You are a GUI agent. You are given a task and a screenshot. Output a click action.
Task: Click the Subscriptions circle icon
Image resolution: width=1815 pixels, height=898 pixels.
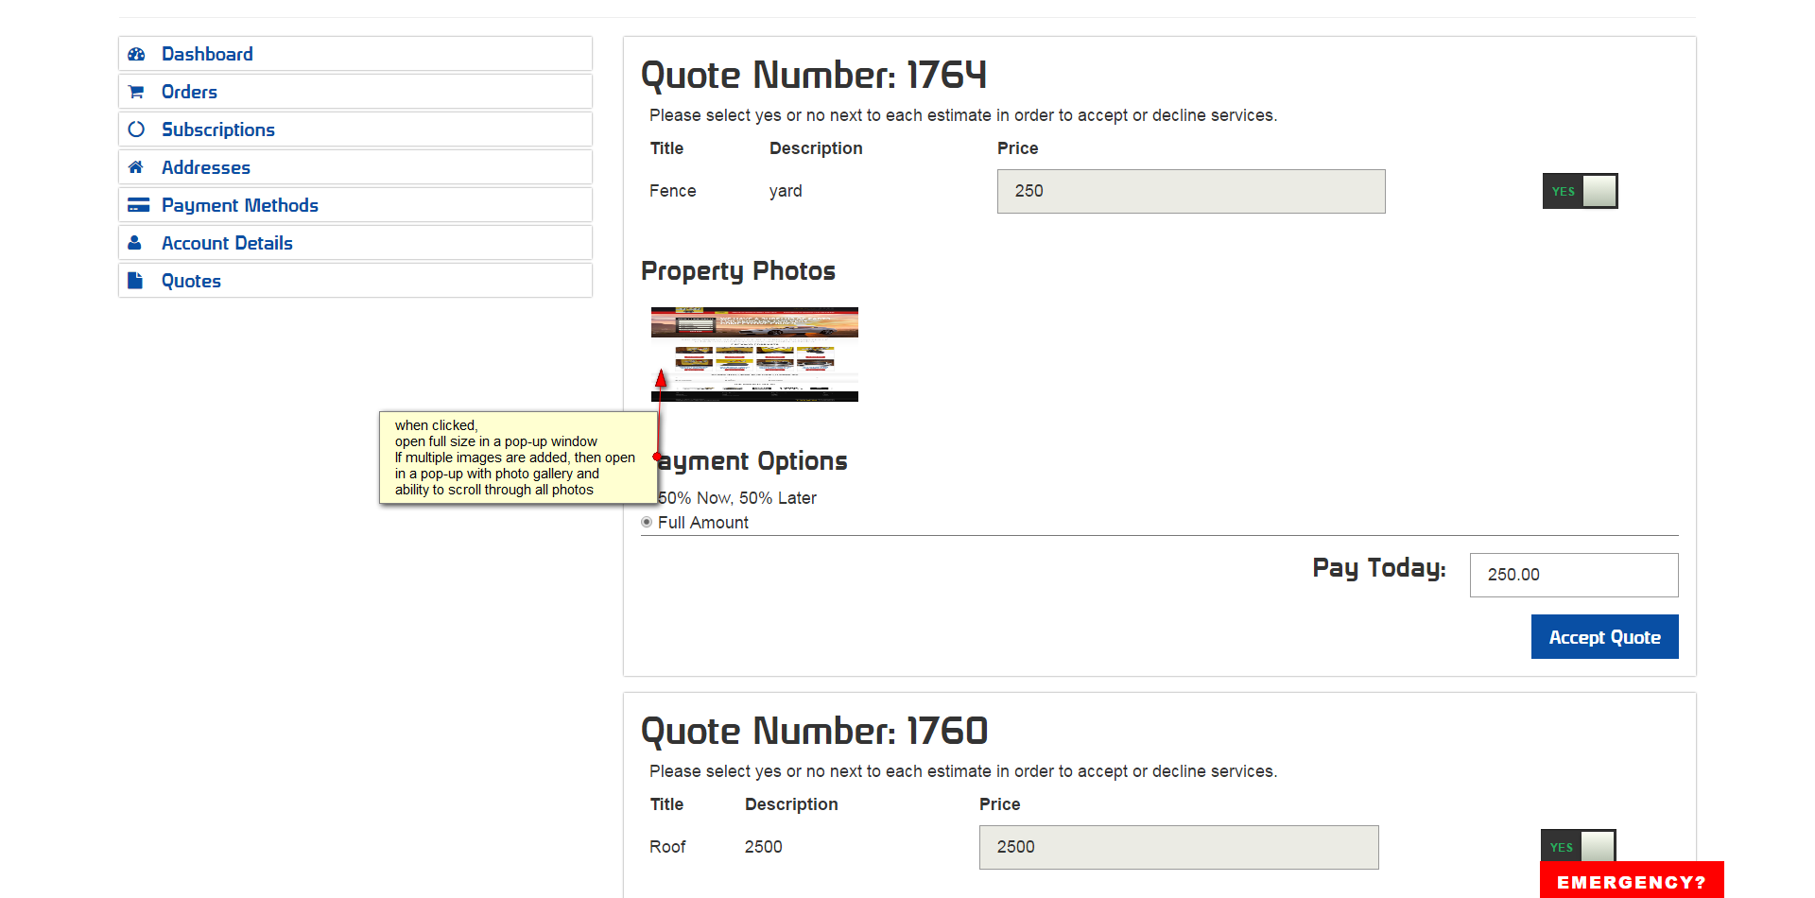point(136,130)
